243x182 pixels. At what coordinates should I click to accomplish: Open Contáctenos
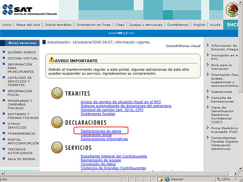click(x=178, y=25)
